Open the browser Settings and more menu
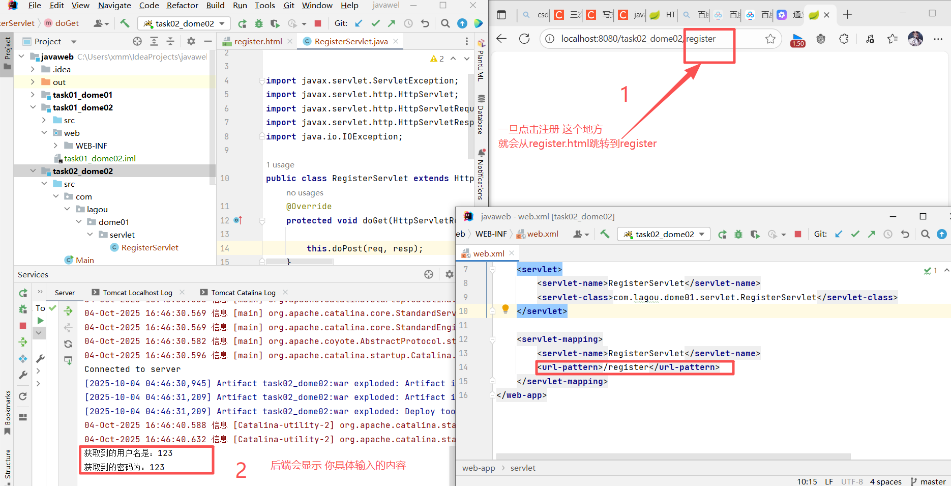 pyautogui.click(x=938, y=39)
